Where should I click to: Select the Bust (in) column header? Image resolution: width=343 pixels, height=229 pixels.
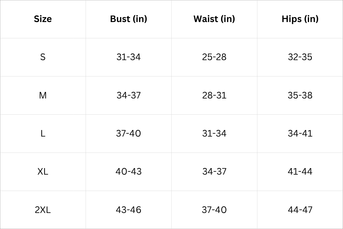[x=129, y=19]
